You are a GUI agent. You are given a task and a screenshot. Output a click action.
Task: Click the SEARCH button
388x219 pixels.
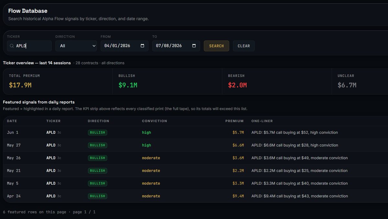[216, 46]
